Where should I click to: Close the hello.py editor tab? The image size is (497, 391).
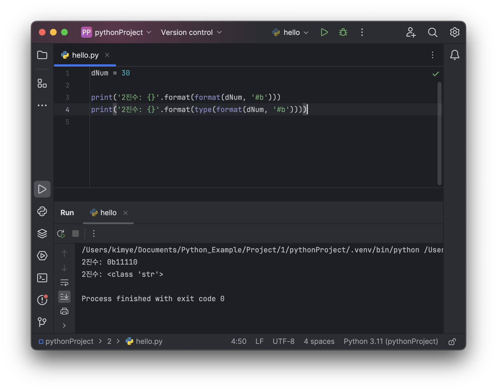tap(107, 55)
